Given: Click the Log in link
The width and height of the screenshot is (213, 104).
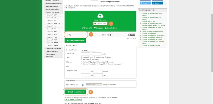Looking at the screenshot, I should pos(105,85).
